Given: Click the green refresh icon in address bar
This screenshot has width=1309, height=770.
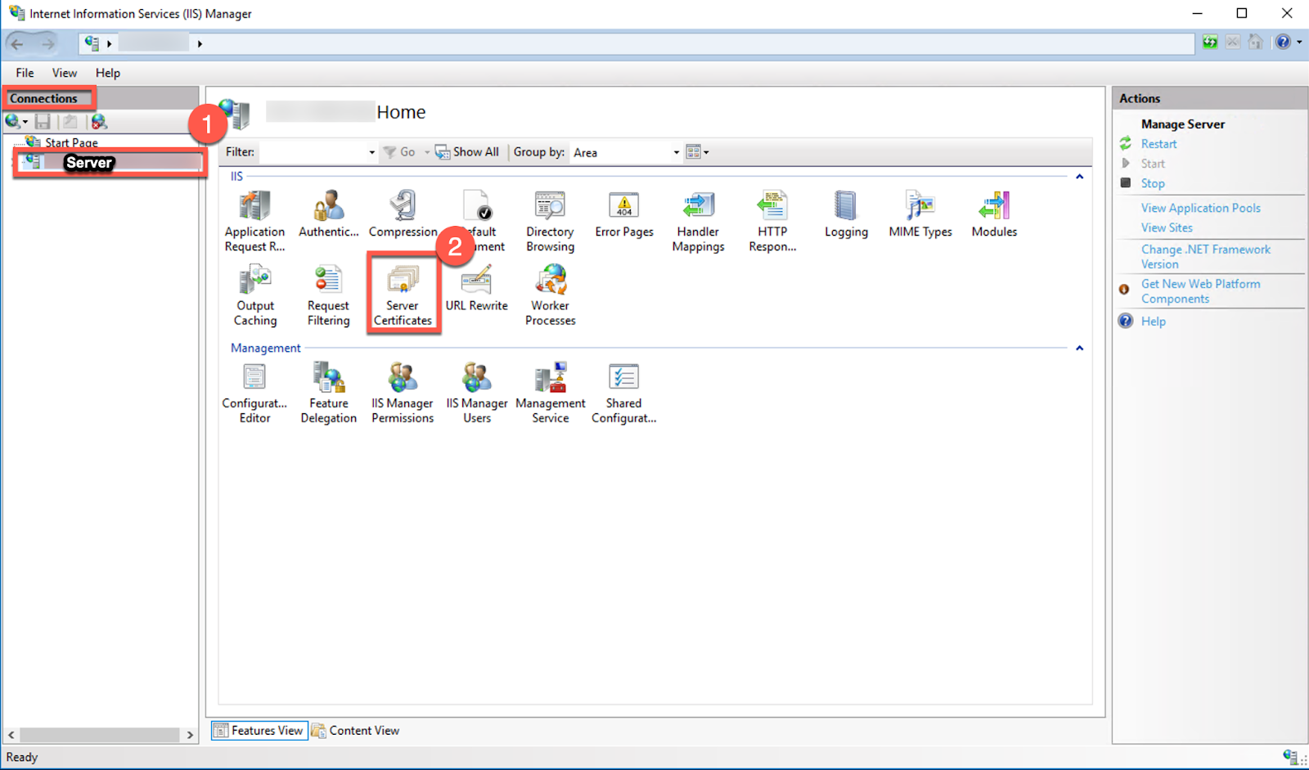Looking at the screenshot, I should (1210, 42).
